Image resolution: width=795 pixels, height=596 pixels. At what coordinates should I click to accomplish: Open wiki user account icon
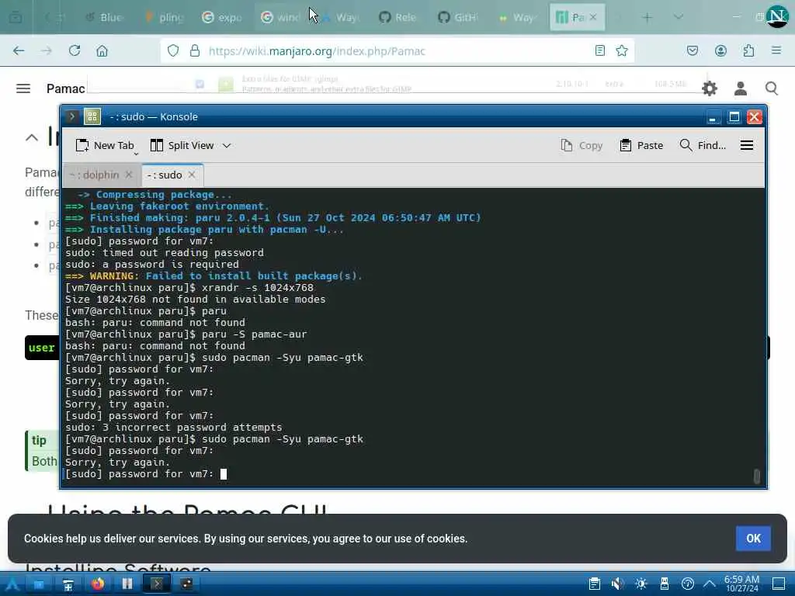pyautogui.click(x=740, y=88)
